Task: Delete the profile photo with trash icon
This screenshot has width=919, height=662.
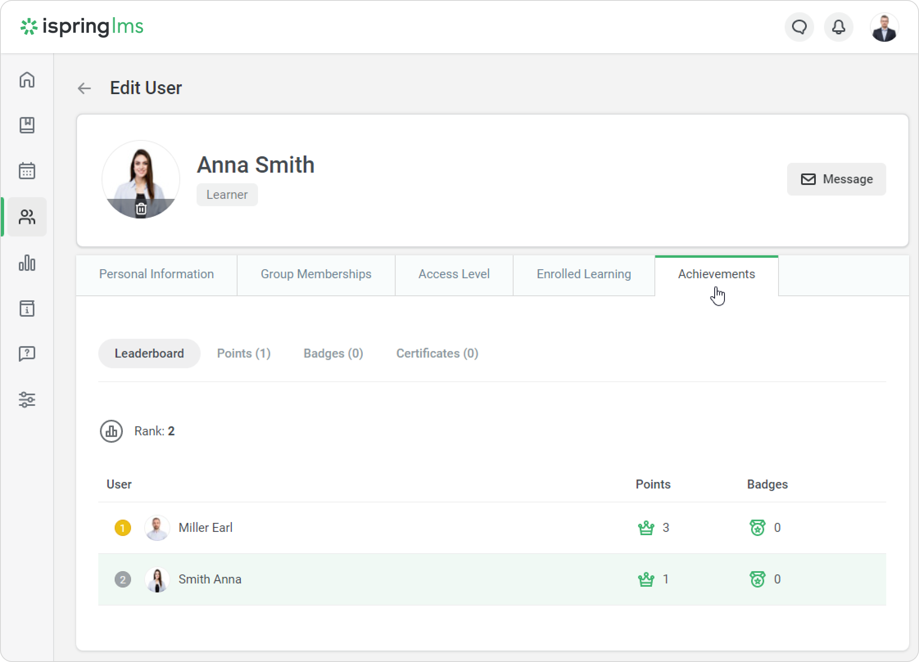Action: (141, 209)
